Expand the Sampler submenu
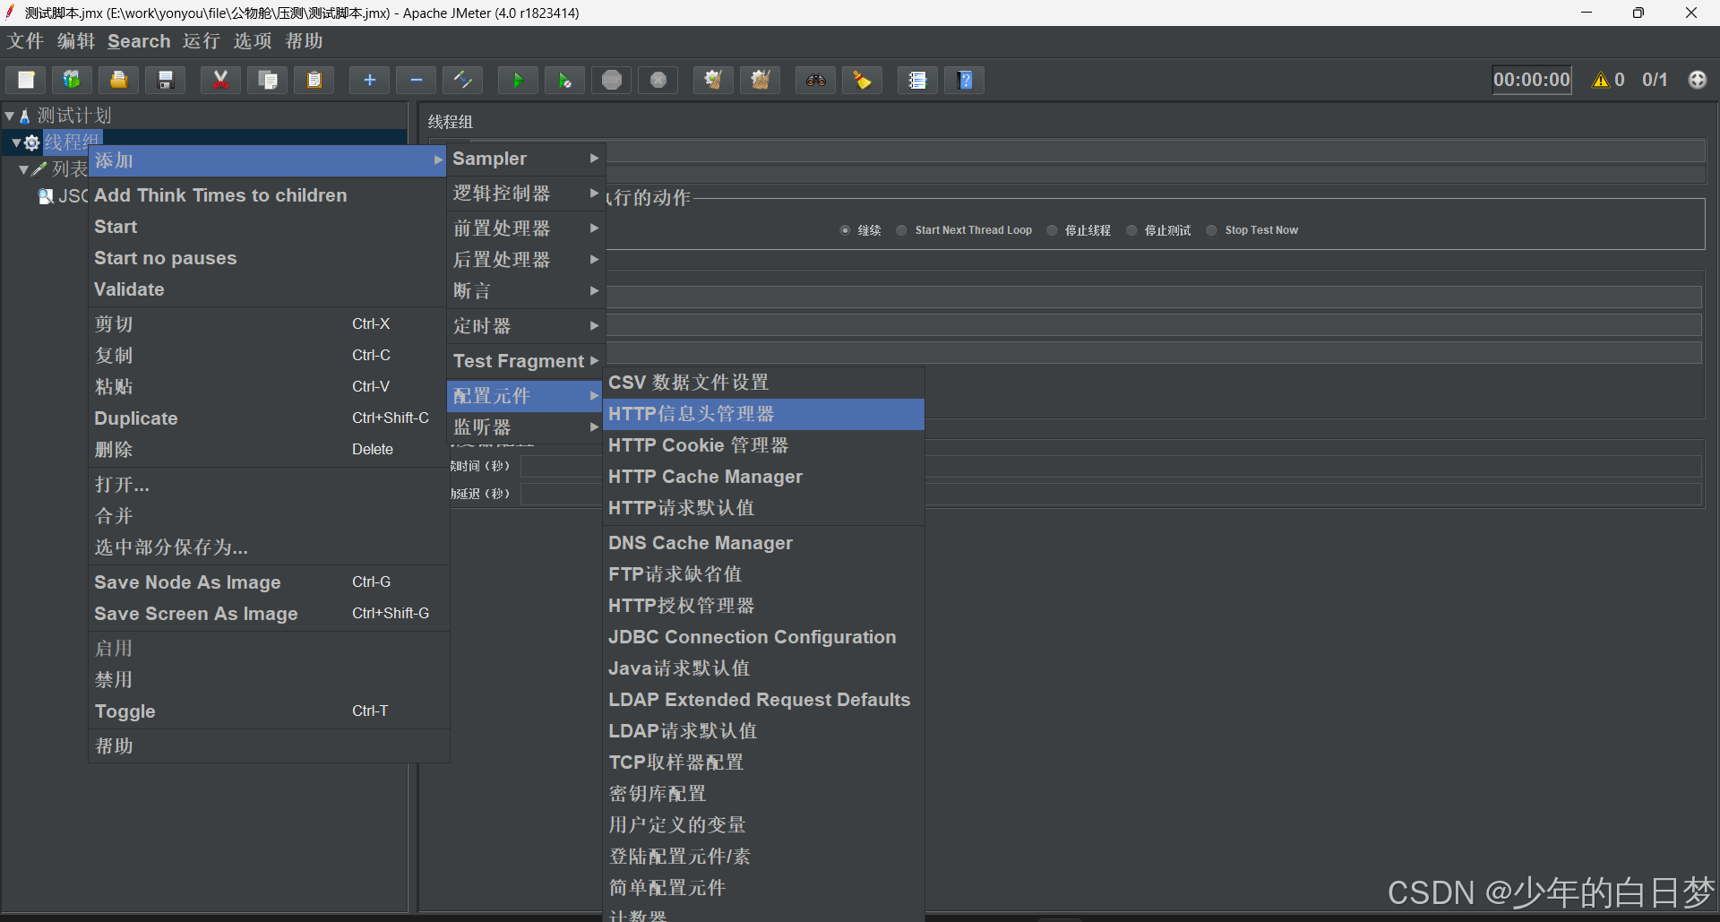 (x=526, y=159)
